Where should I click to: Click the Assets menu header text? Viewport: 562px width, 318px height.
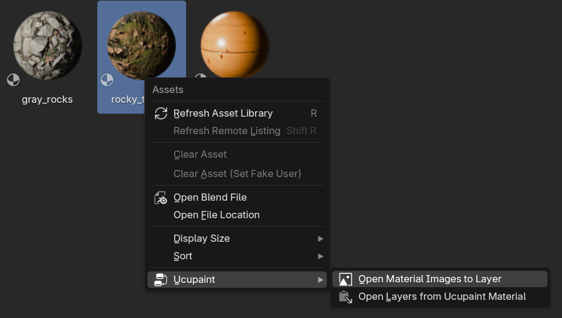coord(168,89)
